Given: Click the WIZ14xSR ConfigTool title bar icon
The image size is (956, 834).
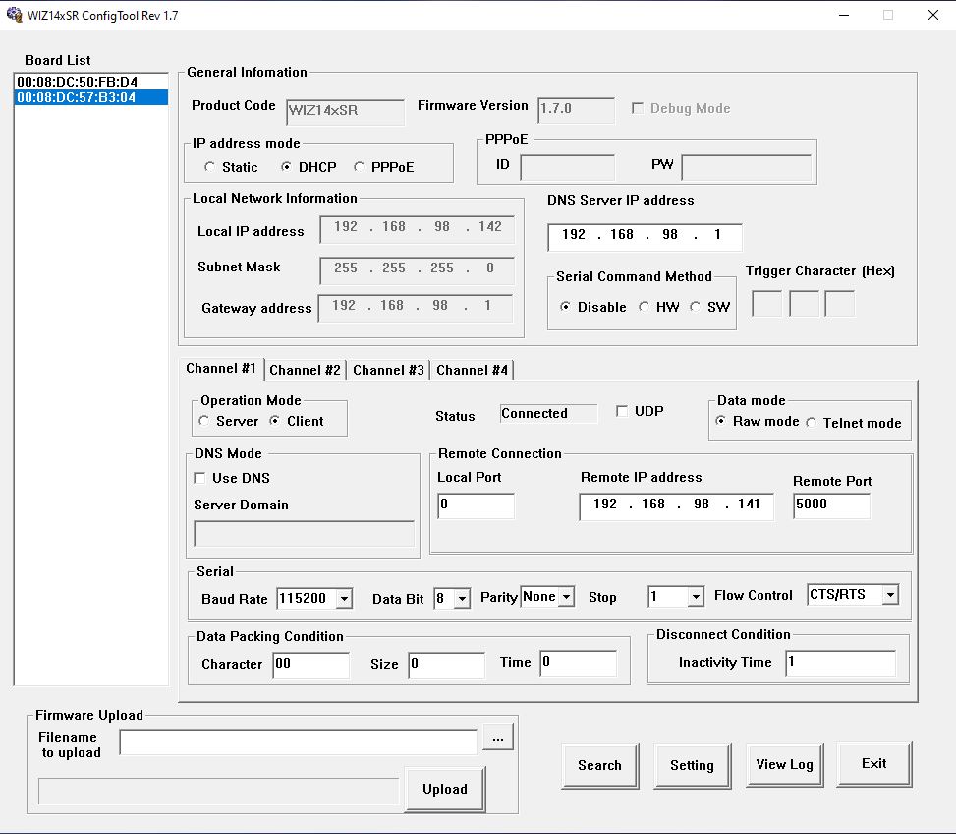Looking at the screenshot, I should [14, 15].
